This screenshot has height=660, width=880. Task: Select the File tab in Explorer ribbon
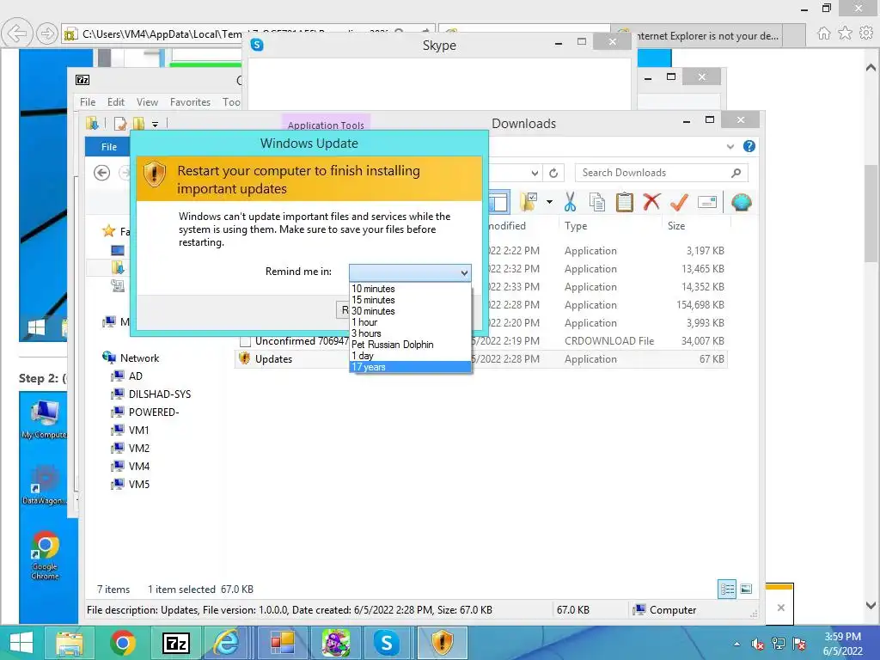(x=109, y=147)
